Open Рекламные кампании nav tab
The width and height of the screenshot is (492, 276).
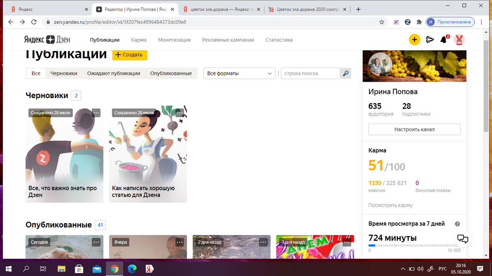[x=228, y=40]
